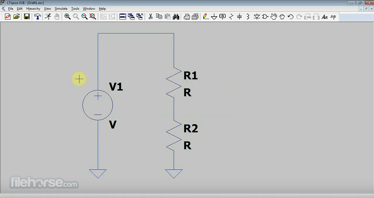Click the Undo arrow icon
This screenshot has width=374, height=198.
click(x=290, y=16)
